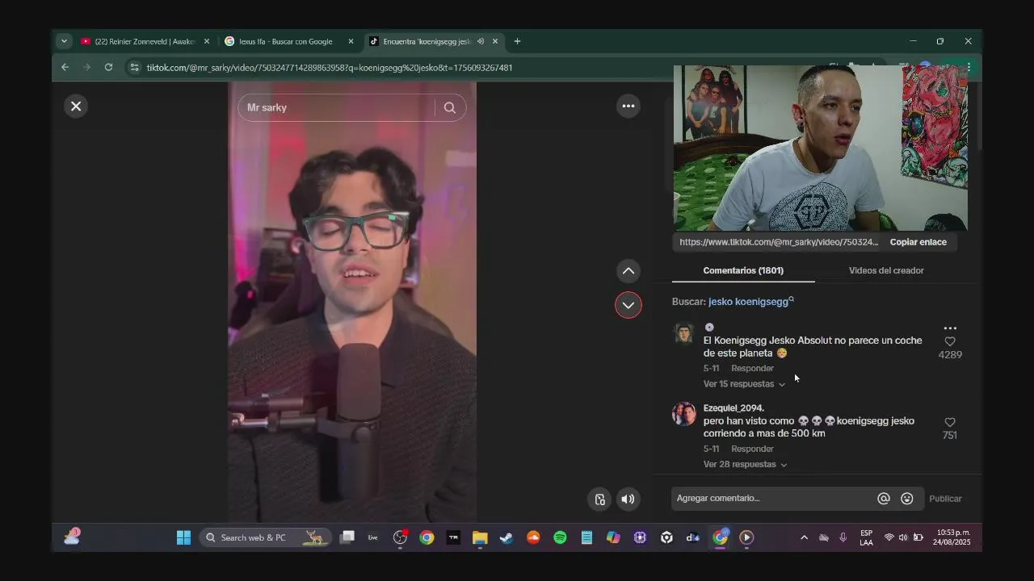This screenshot has width=1034, height=581.
Task: Switch to Comentarios (1801) tab
Action: (x=743, y=270)
